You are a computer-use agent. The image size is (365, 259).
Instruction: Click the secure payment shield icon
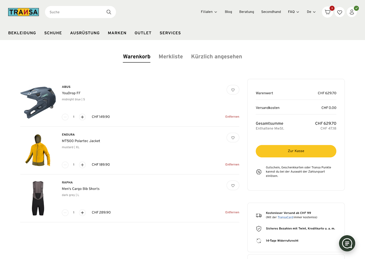coord(259,229)
